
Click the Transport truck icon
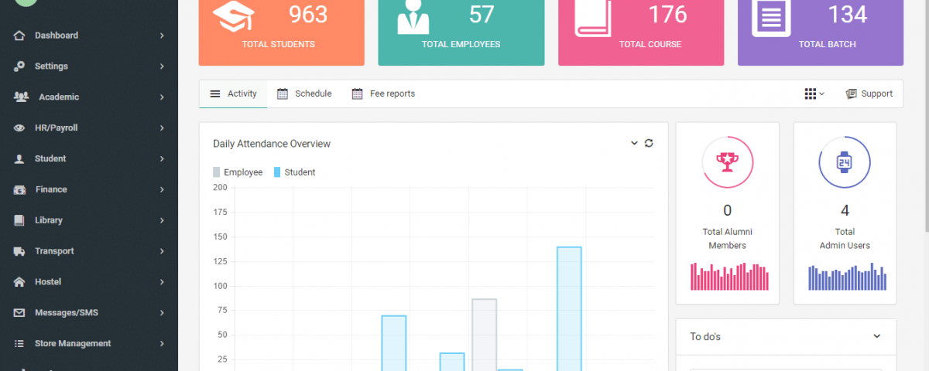(x=20, y=251)
